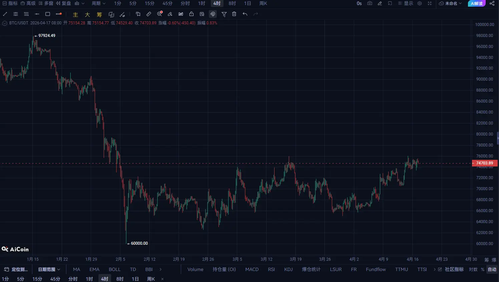The height and width of the screenshot is (282, 499).
Task: Select the rectangle drawing tool
Action: tap(48, 14)
